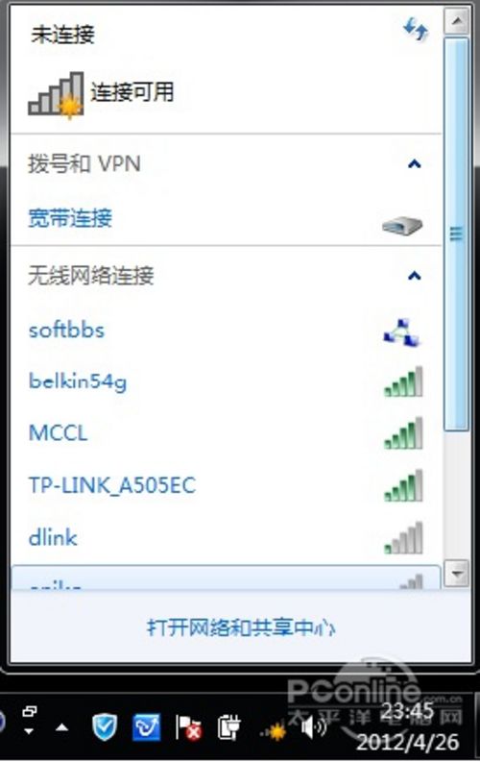The height and width of the screenshot is (762, 480).
Task: Choose the TP-LINK_A505EC network
Action: coord(112,485)
